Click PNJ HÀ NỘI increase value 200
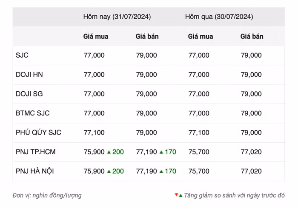The width and height of the screenshot is (298, 208). (x=118, y=171)
